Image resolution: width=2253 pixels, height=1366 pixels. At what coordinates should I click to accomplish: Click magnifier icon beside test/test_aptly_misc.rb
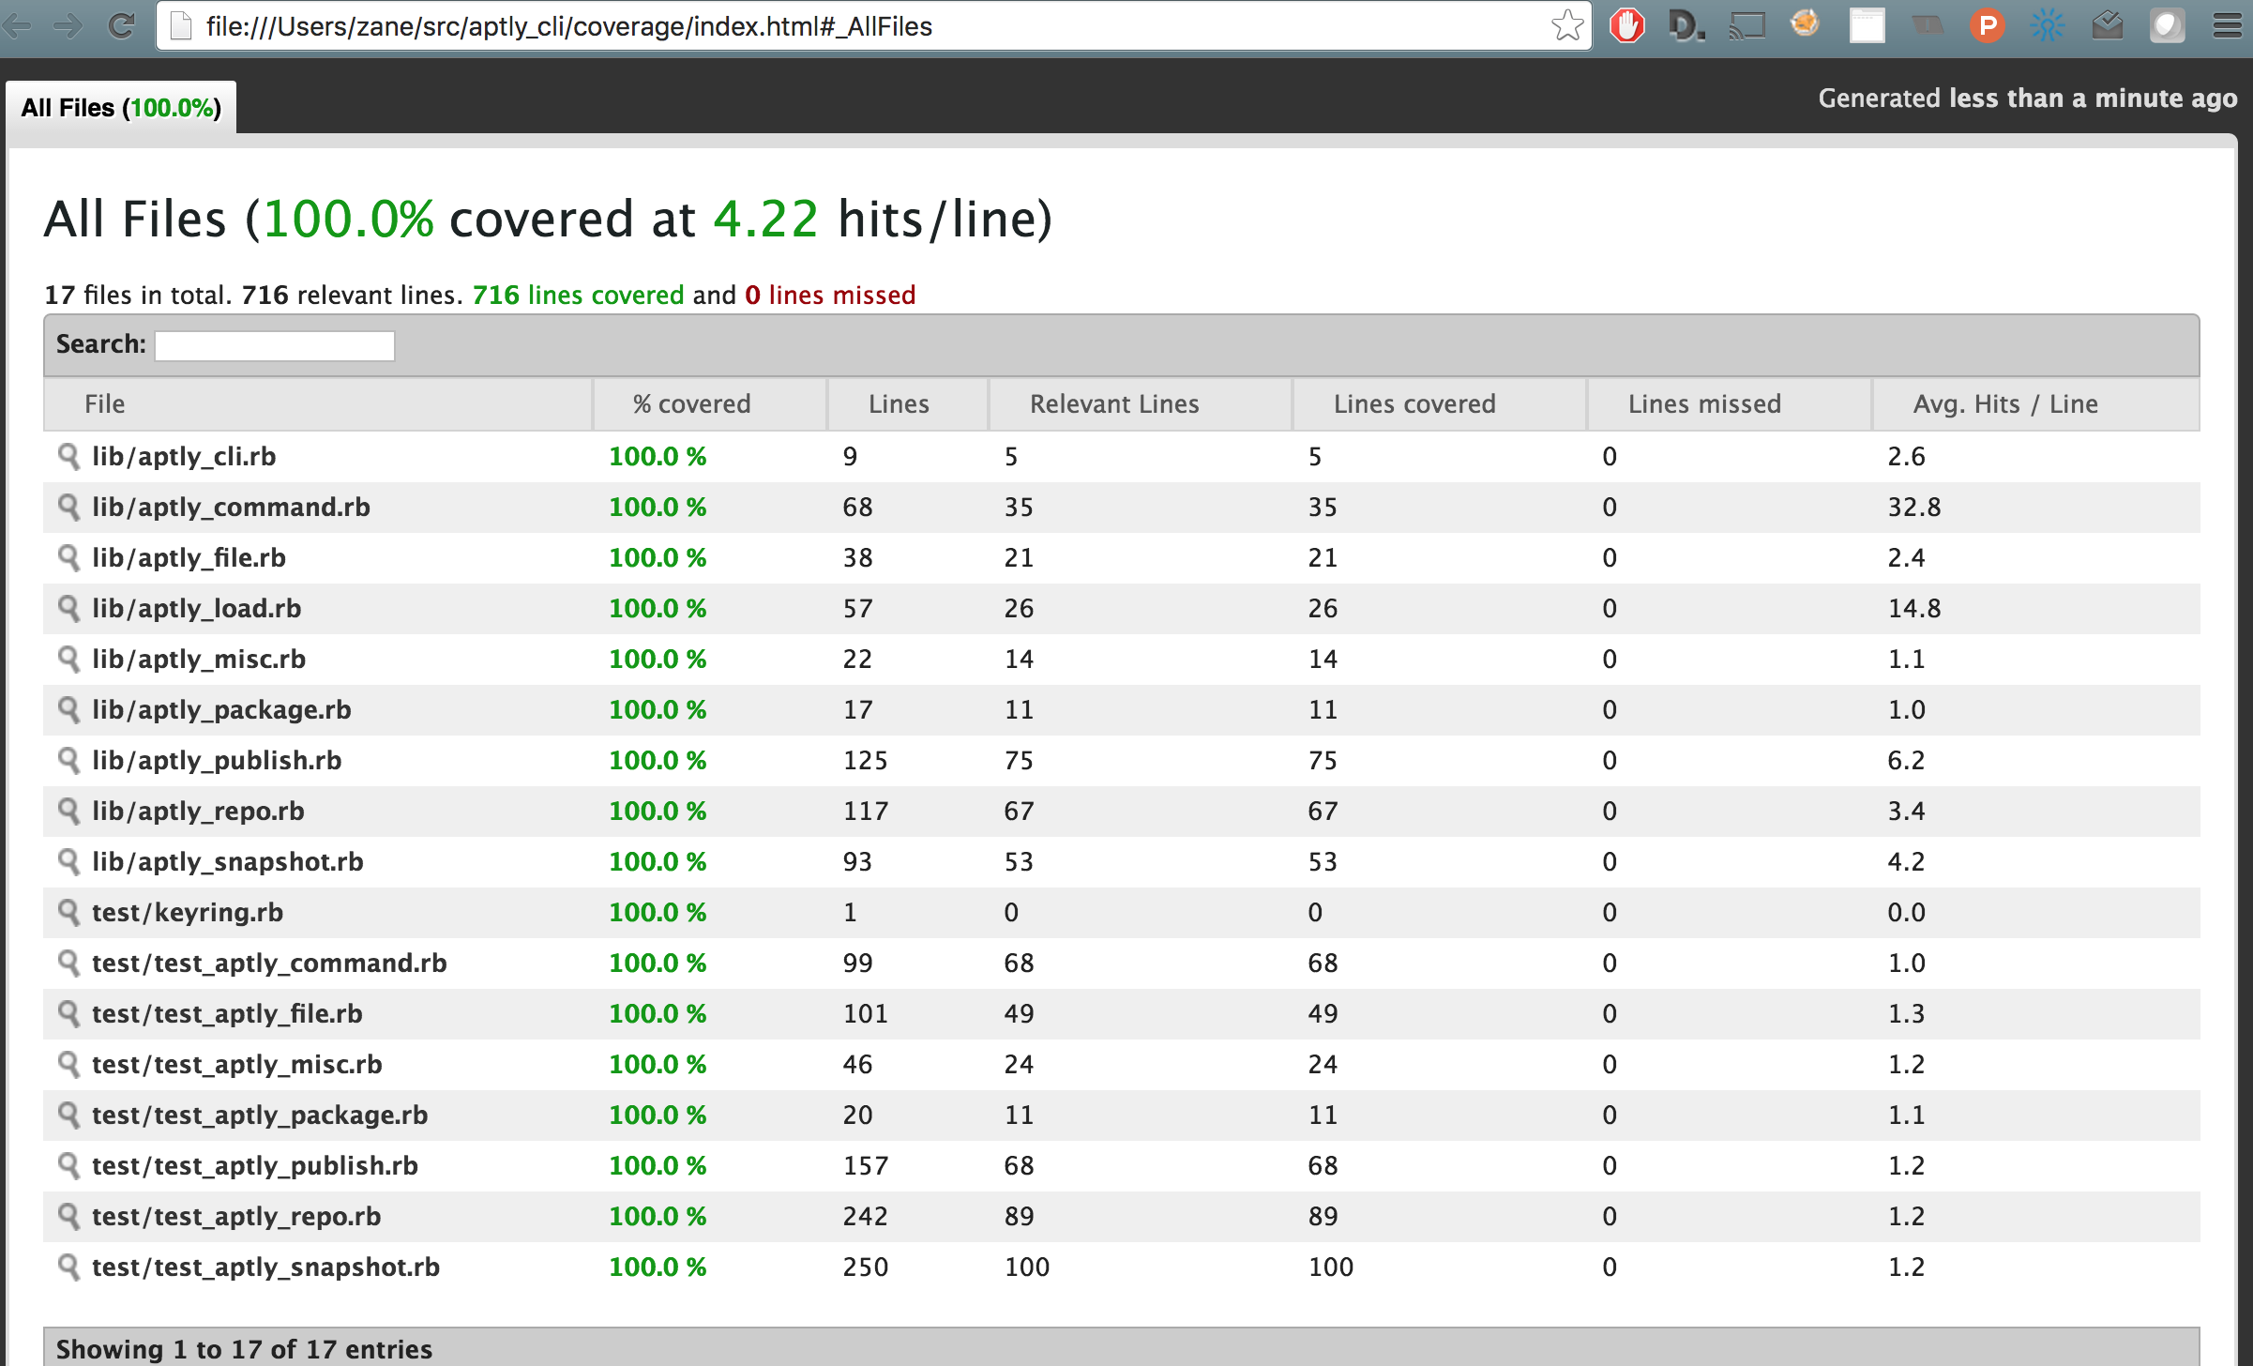pyautogui.click(x=68, y=1065)
